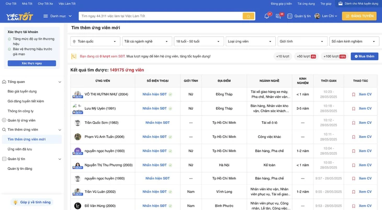
Task: Click Quản lý ứng viên sidebar icon
Action: click(x=4, y=120)
